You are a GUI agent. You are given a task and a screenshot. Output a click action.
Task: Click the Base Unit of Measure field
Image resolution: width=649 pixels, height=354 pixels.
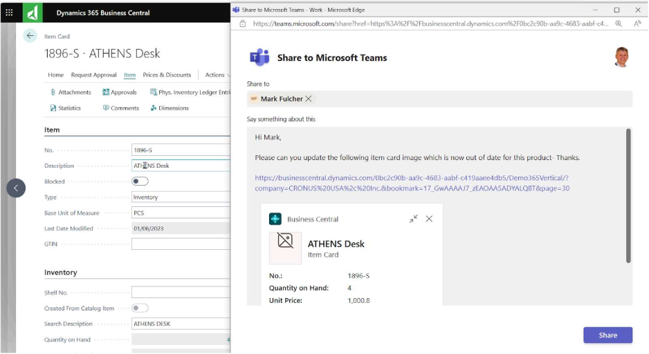[x=181, y=213]
